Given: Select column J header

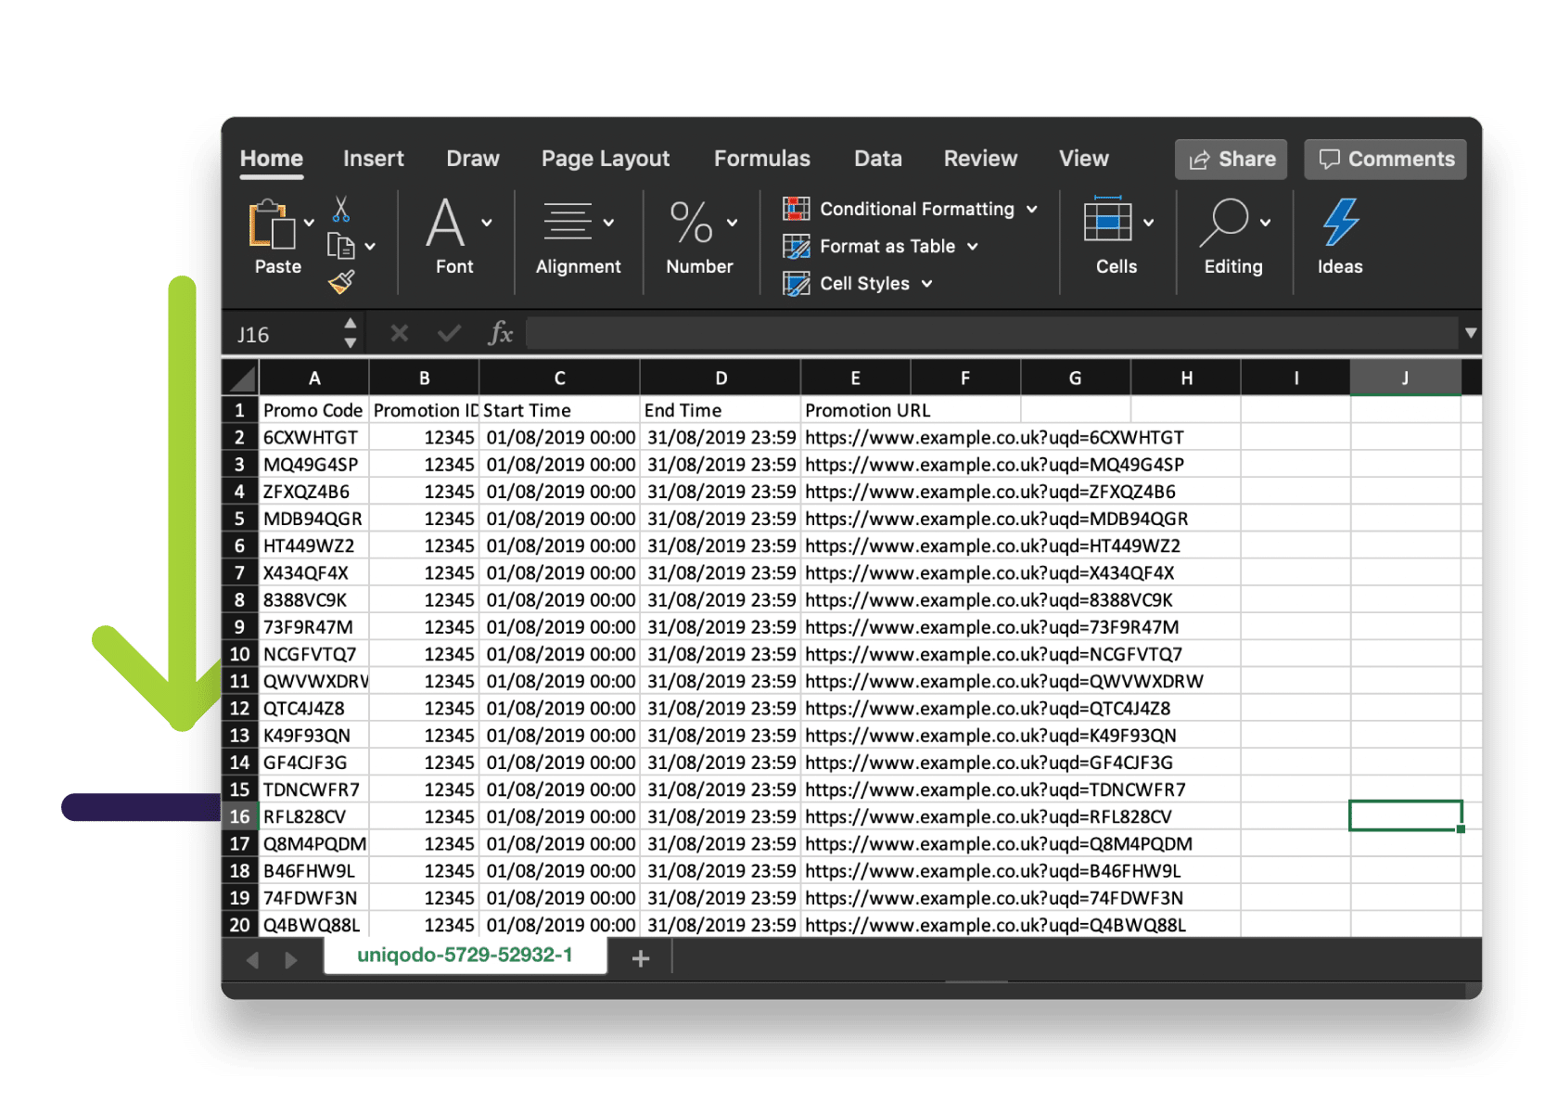Looking at the screenshot, I should (x=1405, y=378).
